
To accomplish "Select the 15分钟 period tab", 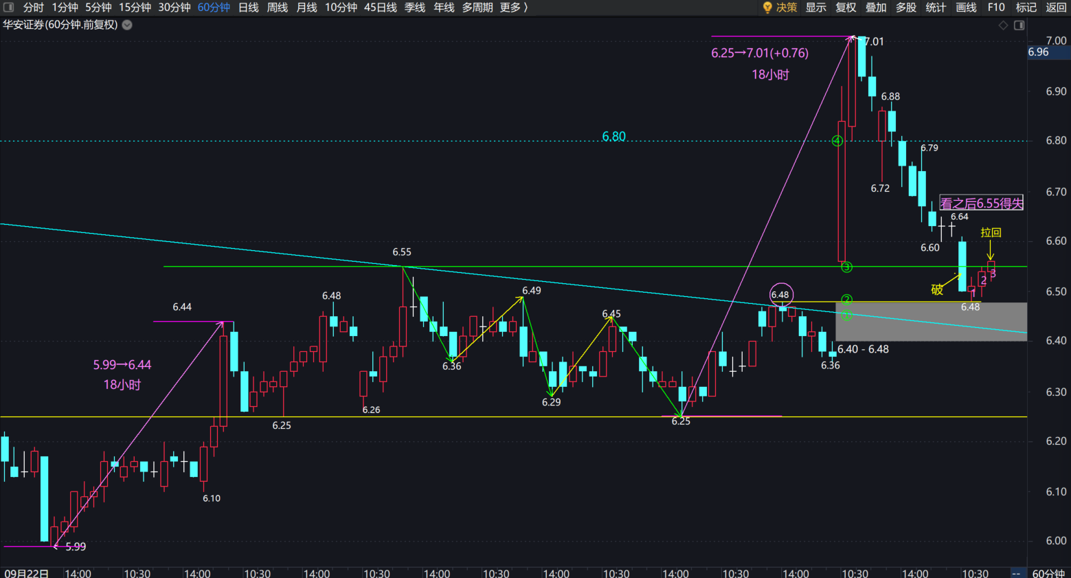I will click(x=135, y=8).
